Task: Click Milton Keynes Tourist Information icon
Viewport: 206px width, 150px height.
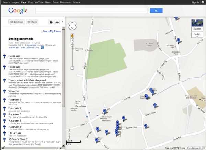Action: click(x=101, y=119)
